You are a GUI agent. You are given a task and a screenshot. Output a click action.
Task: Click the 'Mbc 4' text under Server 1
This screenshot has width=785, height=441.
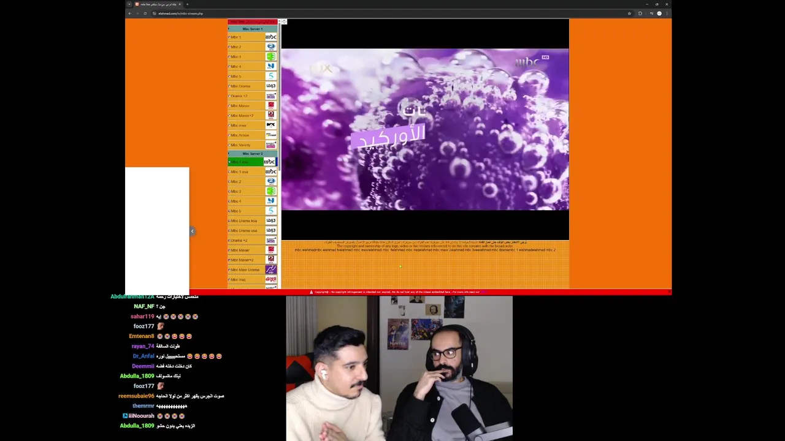click(x=236, y=67)
